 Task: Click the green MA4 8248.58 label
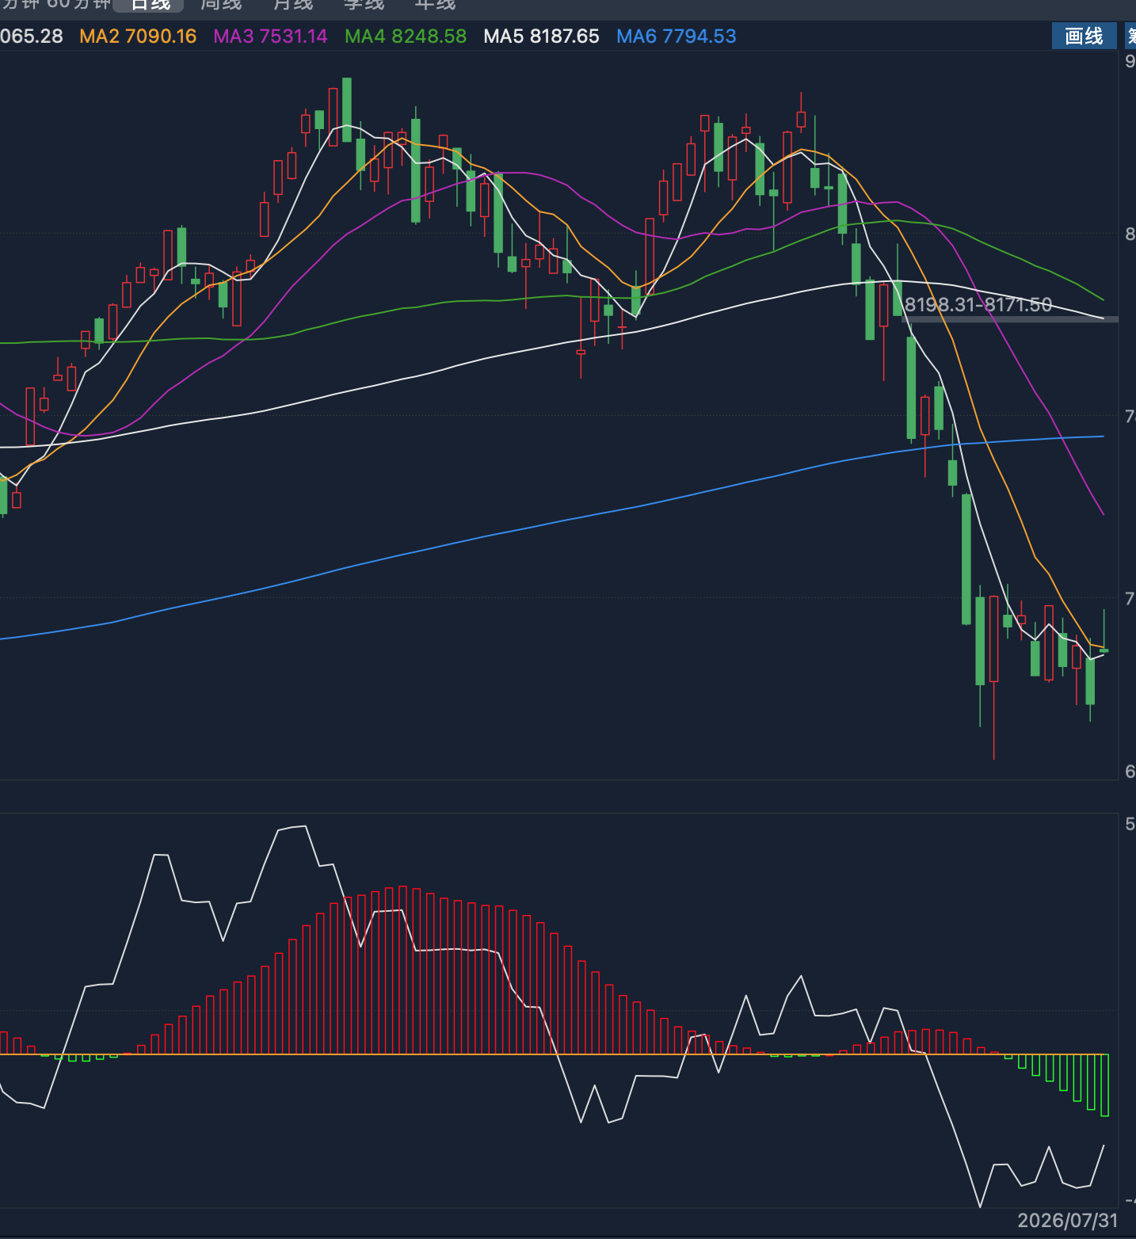point(406,36)
